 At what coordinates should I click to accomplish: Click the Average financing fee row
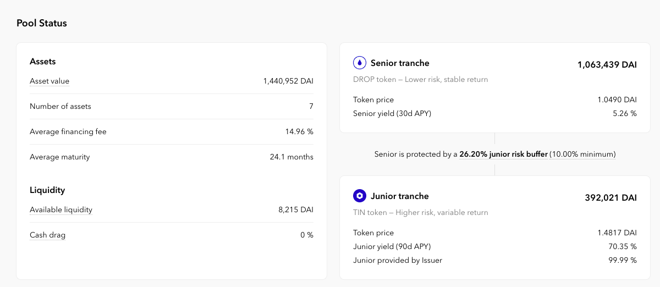(172, 132)
